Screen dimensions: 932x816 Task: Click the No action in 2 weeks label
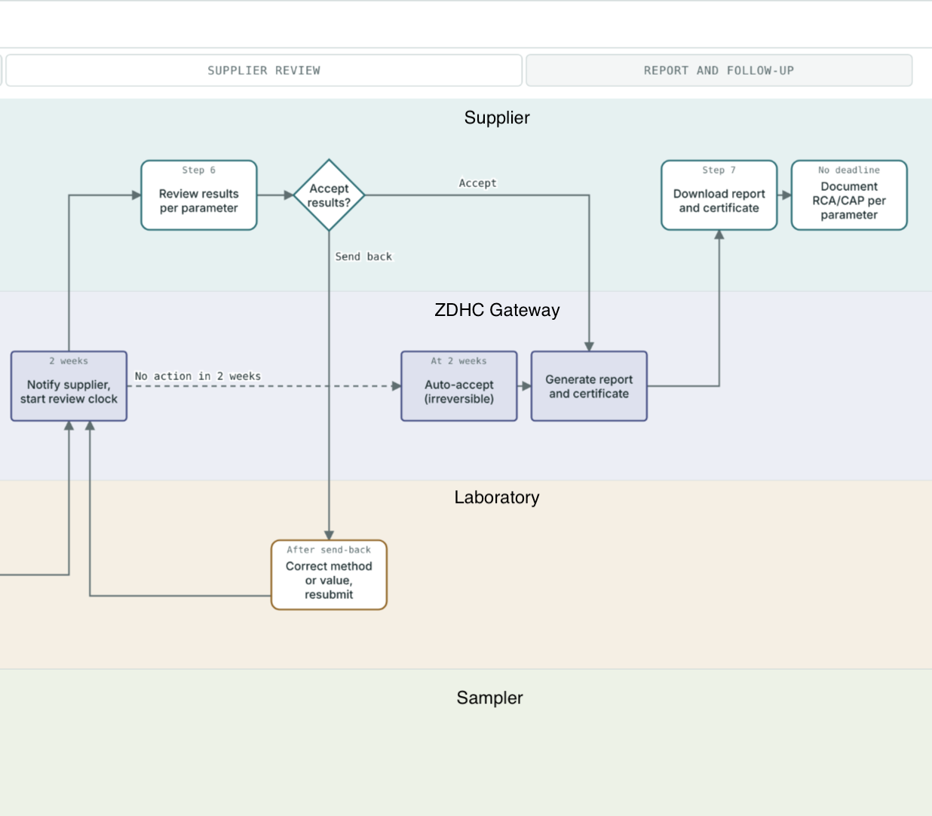coord(198,376)
